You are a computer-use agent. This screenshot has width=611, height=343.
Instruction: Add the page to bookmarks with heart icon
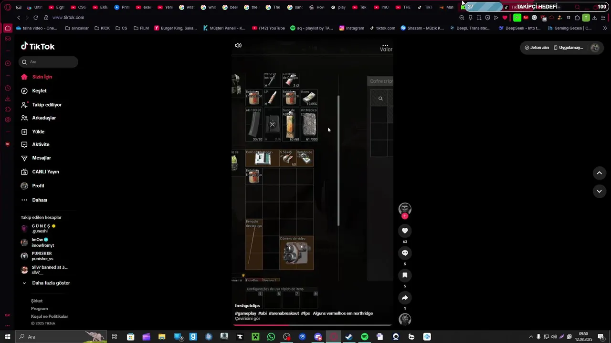pos(505,18)
